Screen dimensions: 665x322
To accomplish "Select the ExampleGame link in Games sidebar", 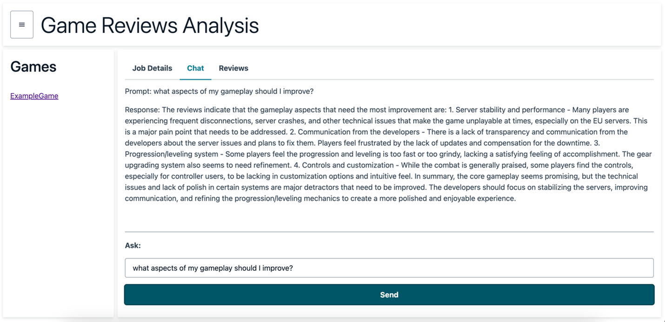I will tap(34, 96).
